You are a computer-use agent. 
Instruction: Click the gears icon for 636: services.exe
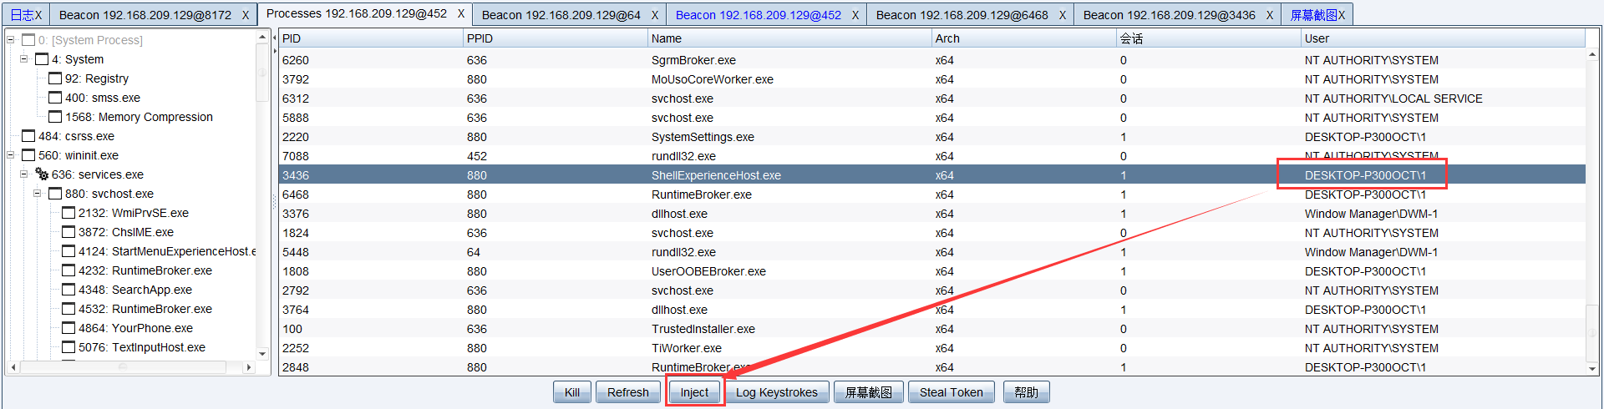point(42,174)
